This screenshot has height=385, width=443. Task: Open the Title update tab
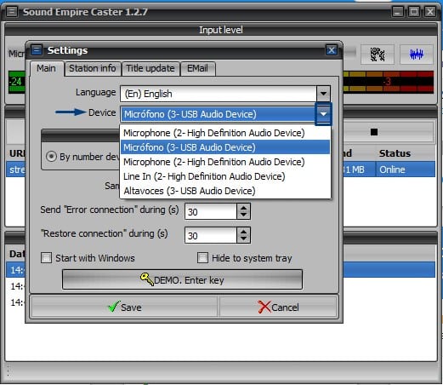tap(151, 68)
